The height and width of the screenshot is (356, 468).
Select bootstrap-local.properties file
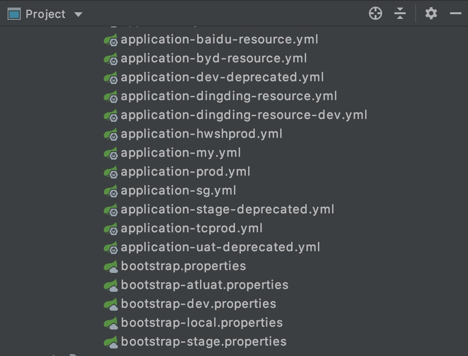[201, 323]
